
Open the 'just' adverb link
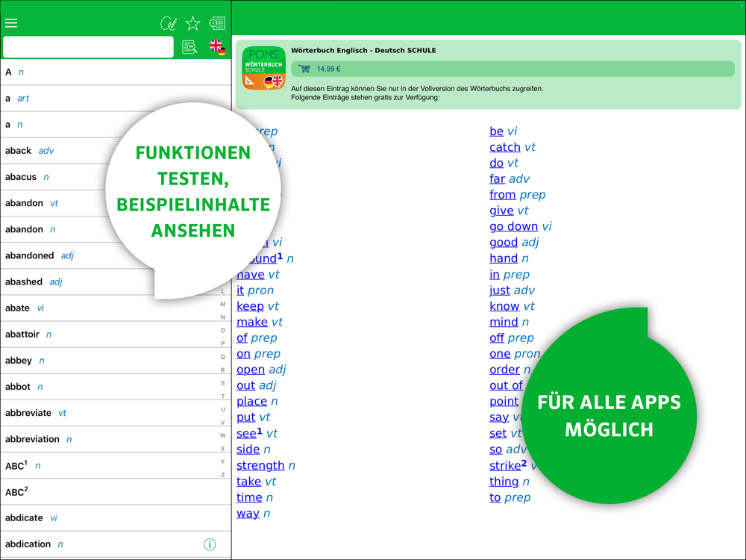pyautogui.click(x=500, y=290)
